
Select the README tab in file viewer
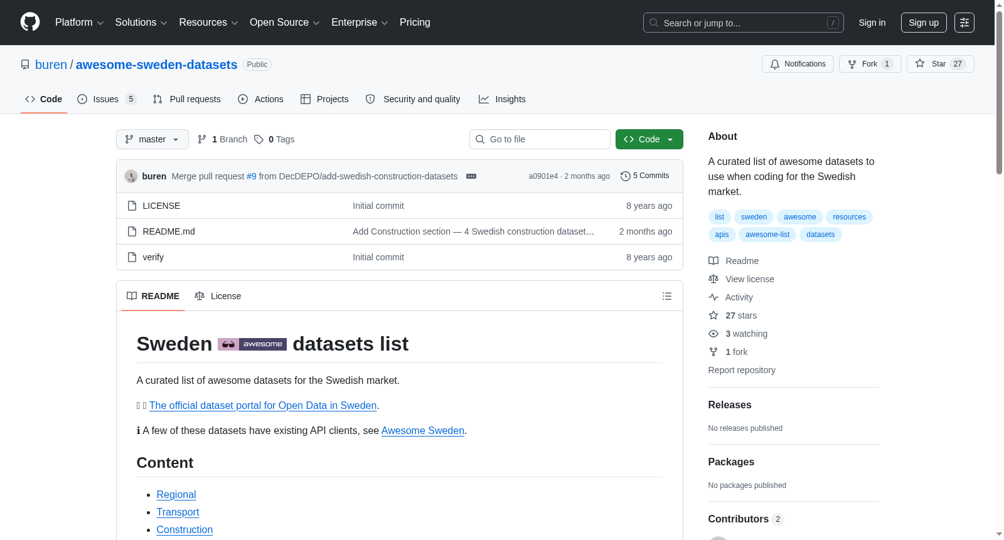[x=153, y=296]
